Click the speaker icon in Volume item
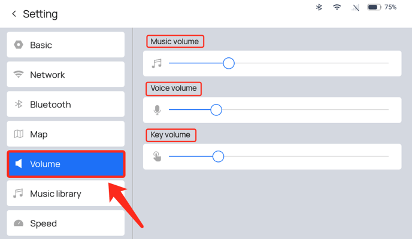 click(x=19, y=164)
